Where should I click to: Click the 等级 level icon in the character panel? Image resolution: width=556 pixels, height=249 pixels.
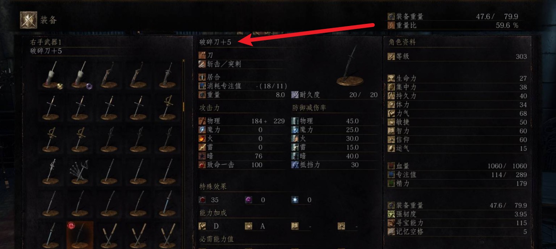point(391,56)
